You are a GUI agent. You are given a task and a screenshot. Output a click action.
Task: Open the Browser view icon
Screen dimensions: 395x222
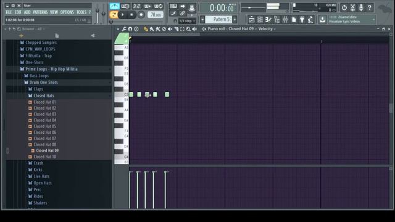tap(277, 19)
